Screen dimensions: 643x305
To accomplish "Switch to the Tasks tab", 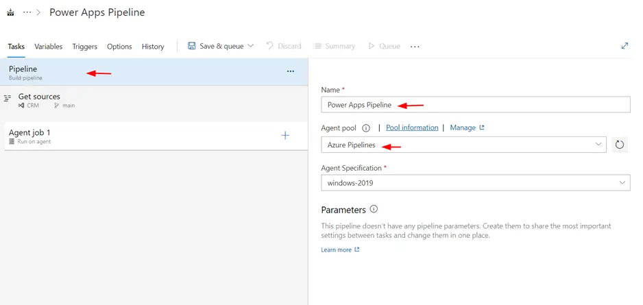I will tap(16, 47).
